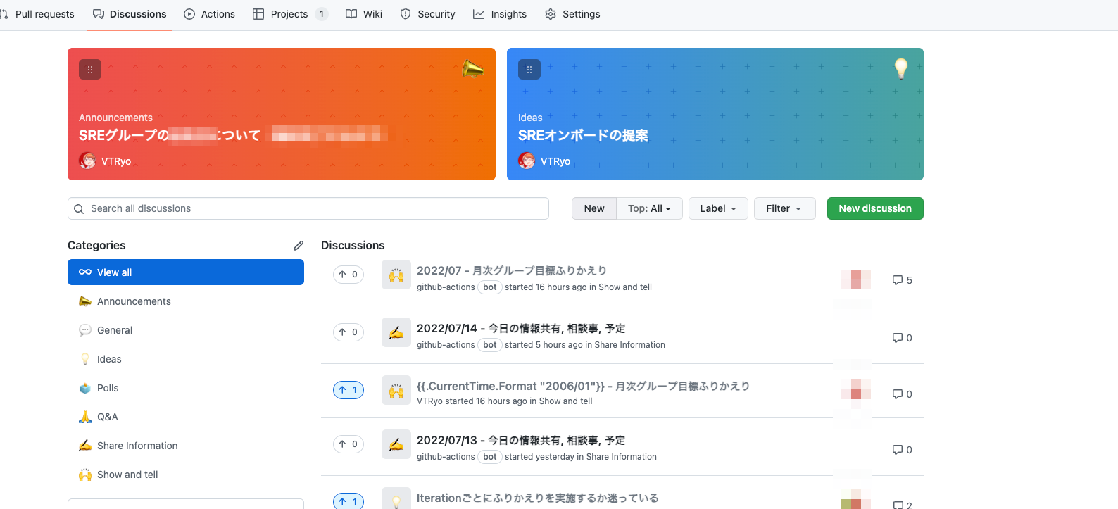Click writing hand icon of 2022/07/14 discussion

click(x=396, y=332)
